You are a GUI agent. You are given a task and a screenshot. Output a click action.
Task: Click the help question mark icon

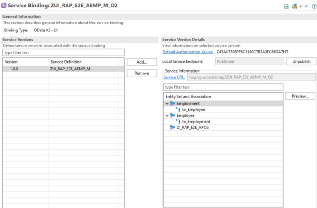click(x=314, y=6)
